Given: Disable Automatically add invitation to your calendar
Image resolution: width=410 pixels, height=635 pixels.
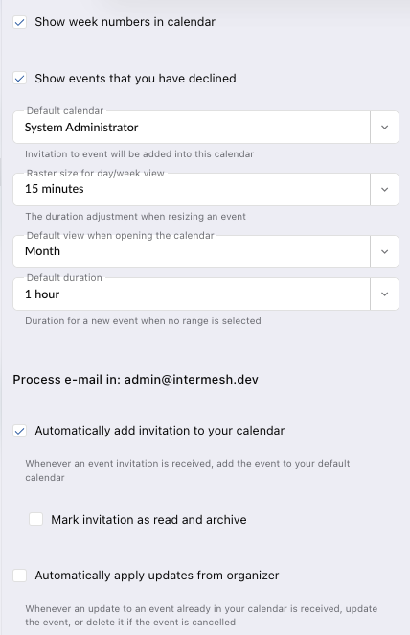Looking at the screenshot, I should pos(20,431).
